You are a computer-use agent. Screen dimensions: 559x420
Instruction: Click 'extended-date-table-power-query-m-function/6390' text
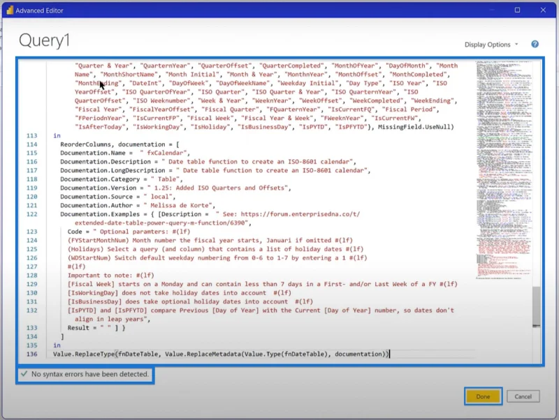click(x=160, y=223)
